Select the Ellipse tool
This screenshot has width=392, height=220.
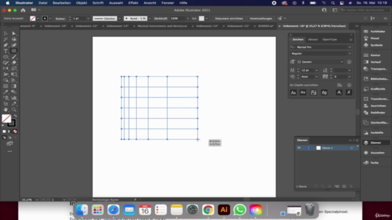6,57
